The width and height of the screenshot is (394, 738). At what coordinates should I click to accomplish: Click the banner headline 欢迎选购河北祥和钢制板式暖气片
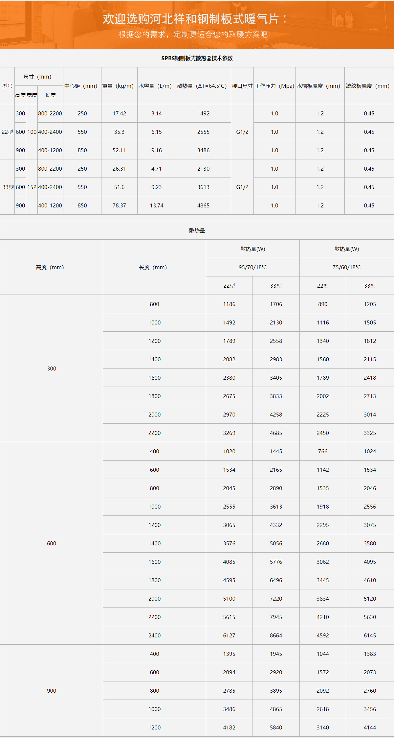click(x=195, y=19)
